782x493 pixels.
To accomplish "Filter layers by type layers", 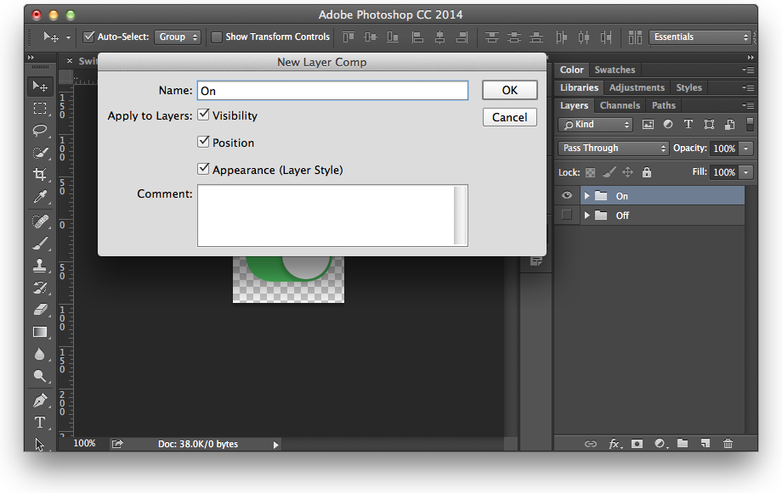I will 688,124.
